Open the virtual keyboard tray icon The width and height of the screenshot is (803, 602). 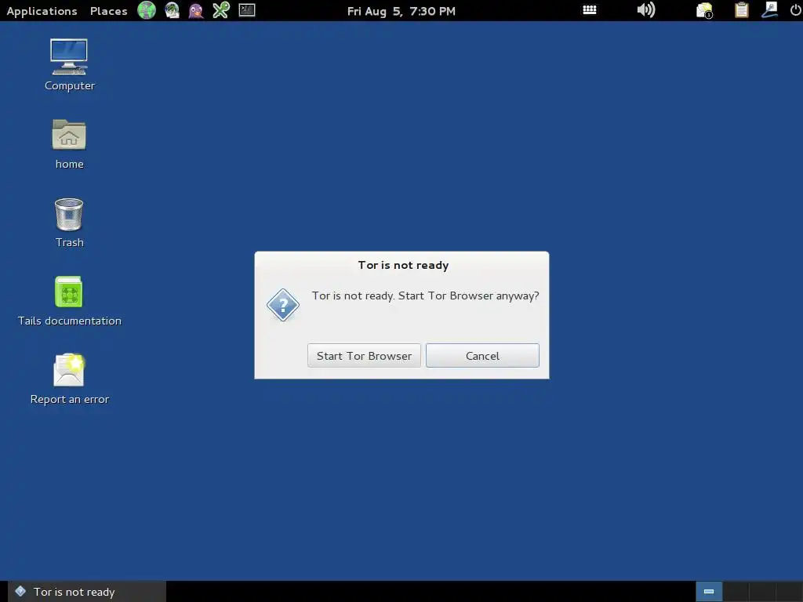(x=590, y=9)
